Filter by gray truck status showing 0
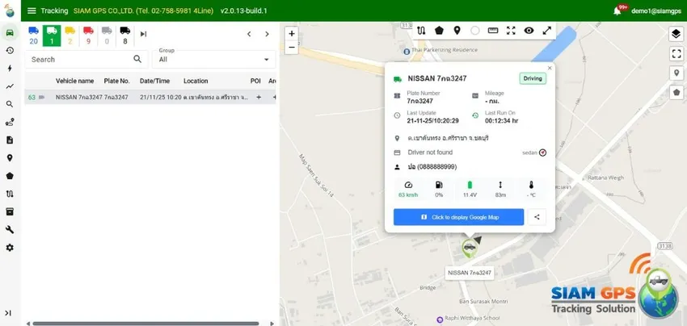The height and width of the screenshot is (326, 687). (107, 36)
